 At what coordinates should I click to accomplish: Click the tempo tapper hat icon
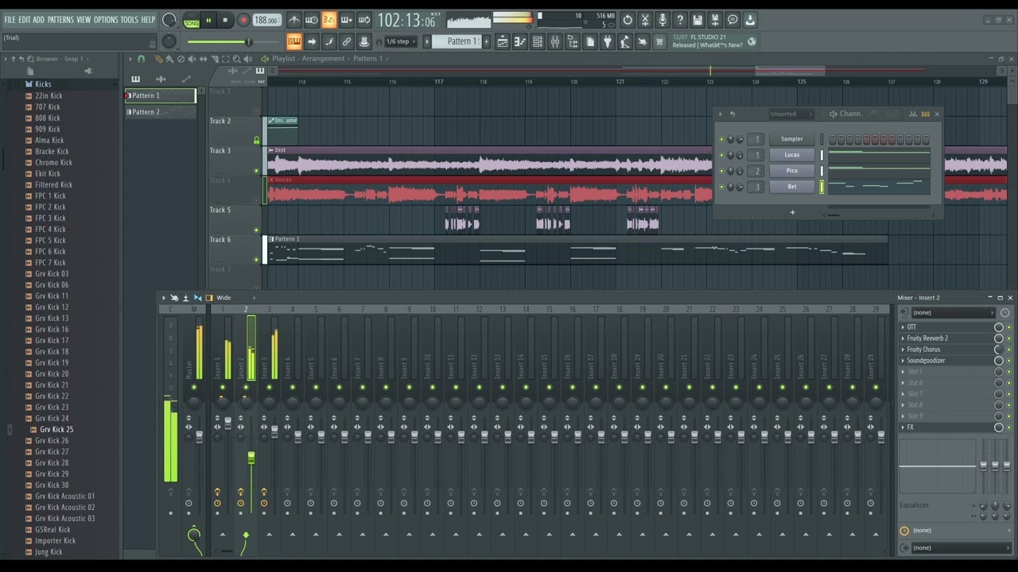[x=364, y=41]
